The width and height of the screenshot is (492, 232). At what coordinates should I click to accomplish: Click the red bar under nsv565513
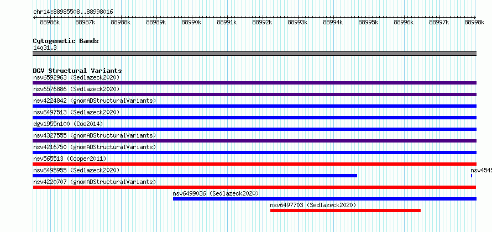(254, 164)
